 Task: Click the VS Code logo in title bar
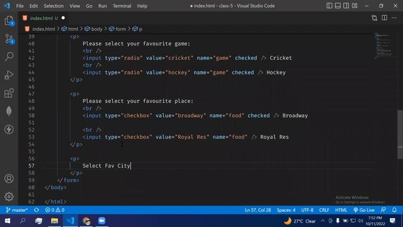7,6
